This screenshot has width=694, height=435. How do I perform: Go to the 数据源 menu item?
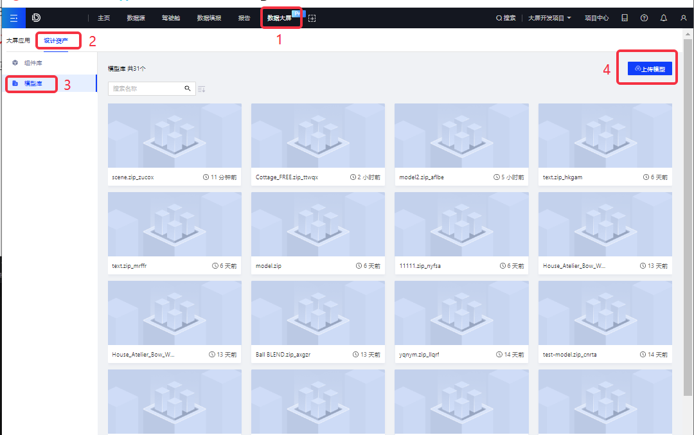[136, 18]
